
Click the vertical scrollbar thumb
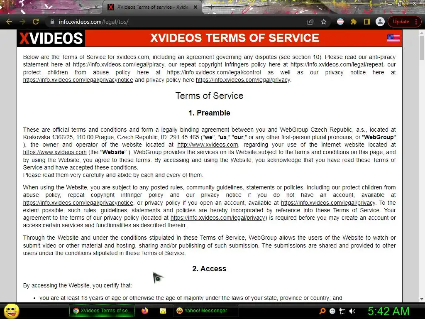[x=422, y=47]
